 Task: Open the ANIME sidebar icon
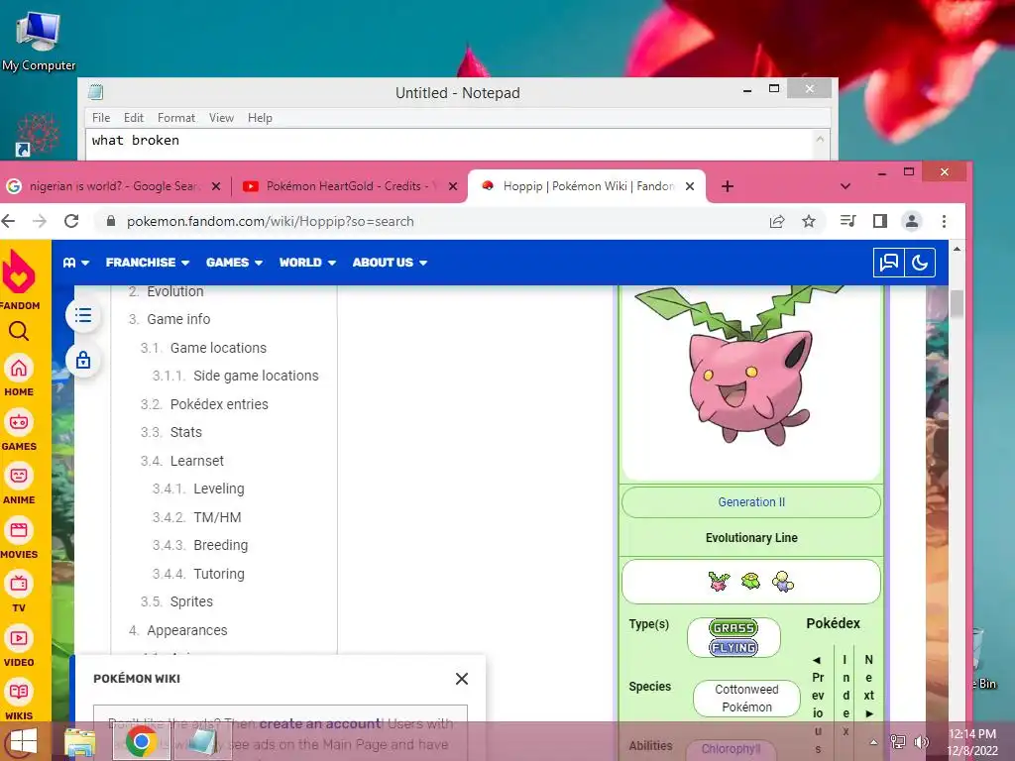pyautogui.click(x=19, y=477)
